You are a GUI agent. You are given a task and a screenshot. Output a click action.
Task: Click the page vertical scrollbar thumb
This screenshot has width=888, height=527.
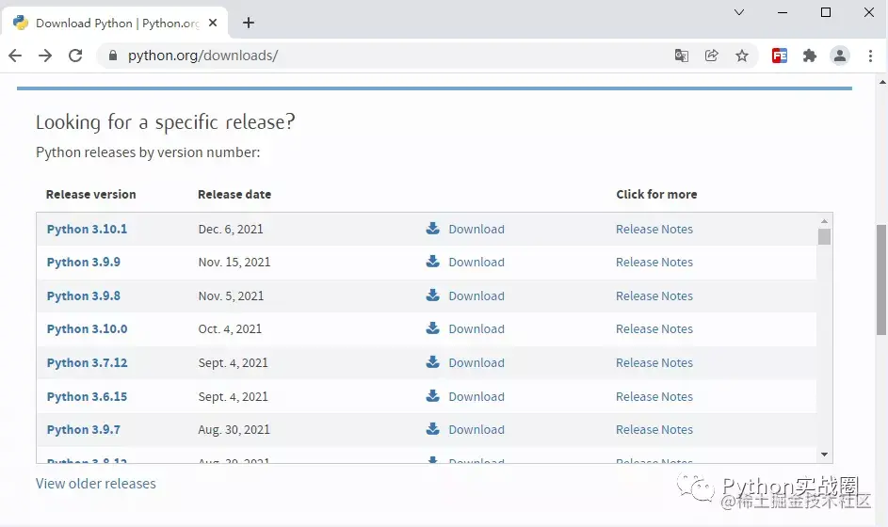tap(881, 279)
